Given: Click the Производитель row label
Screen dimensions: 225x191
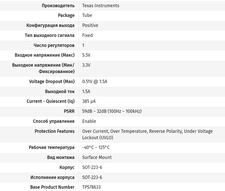Looking at the screenshot, I should (58, 5).
